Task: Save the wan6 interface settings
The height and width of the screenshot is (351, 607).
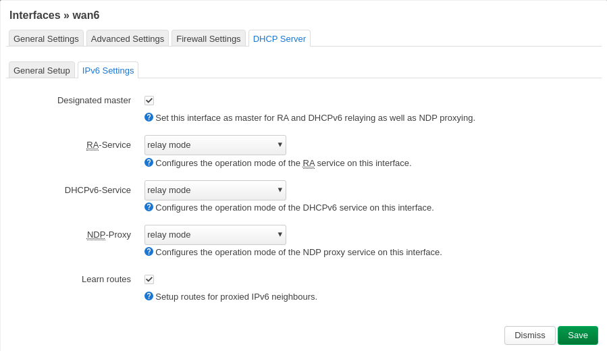Action: (577, 335)
